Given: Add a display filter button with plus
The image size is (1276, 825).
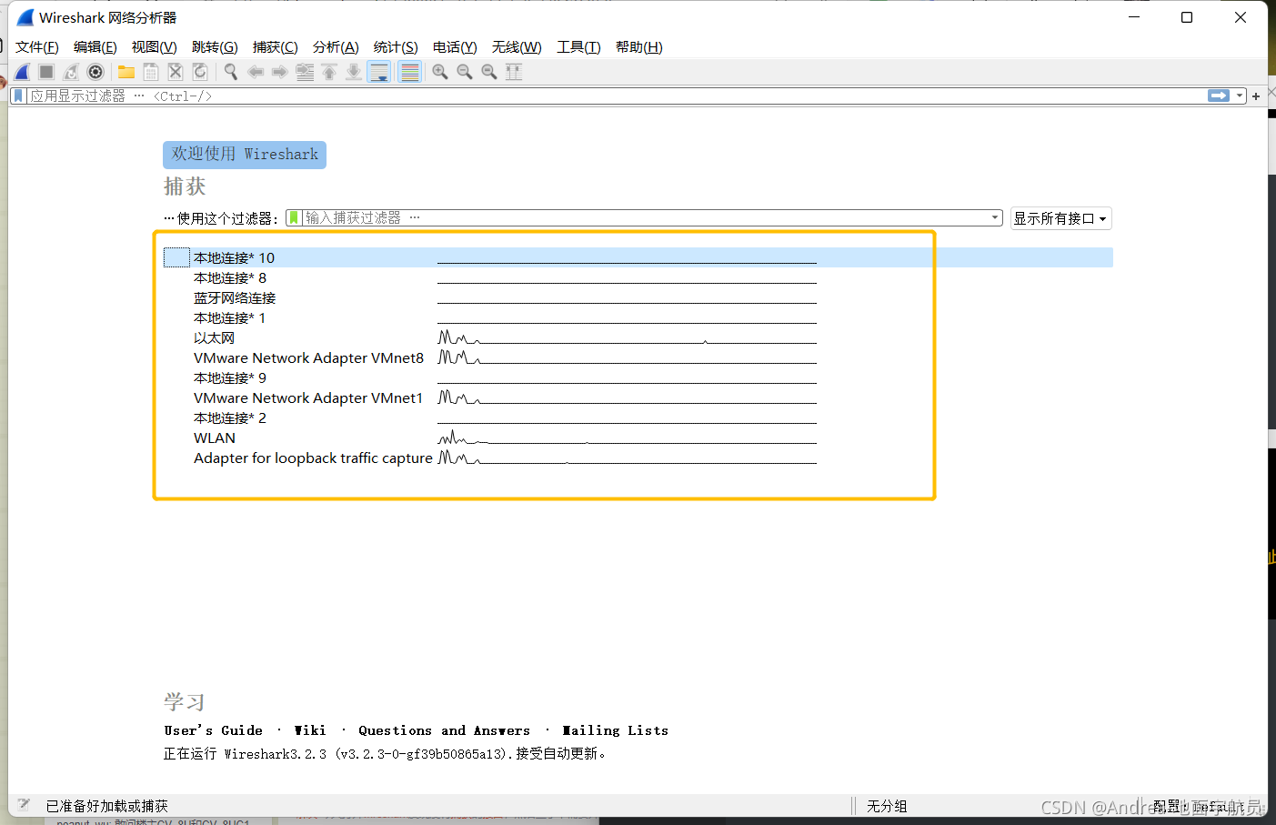Looking at the screenshot, I should 1256,96.
